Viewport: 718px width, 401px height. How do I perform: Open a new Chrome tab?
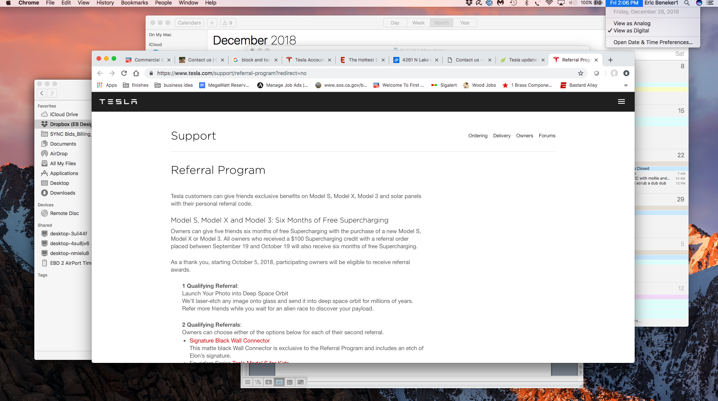click(x=611, y=60)
